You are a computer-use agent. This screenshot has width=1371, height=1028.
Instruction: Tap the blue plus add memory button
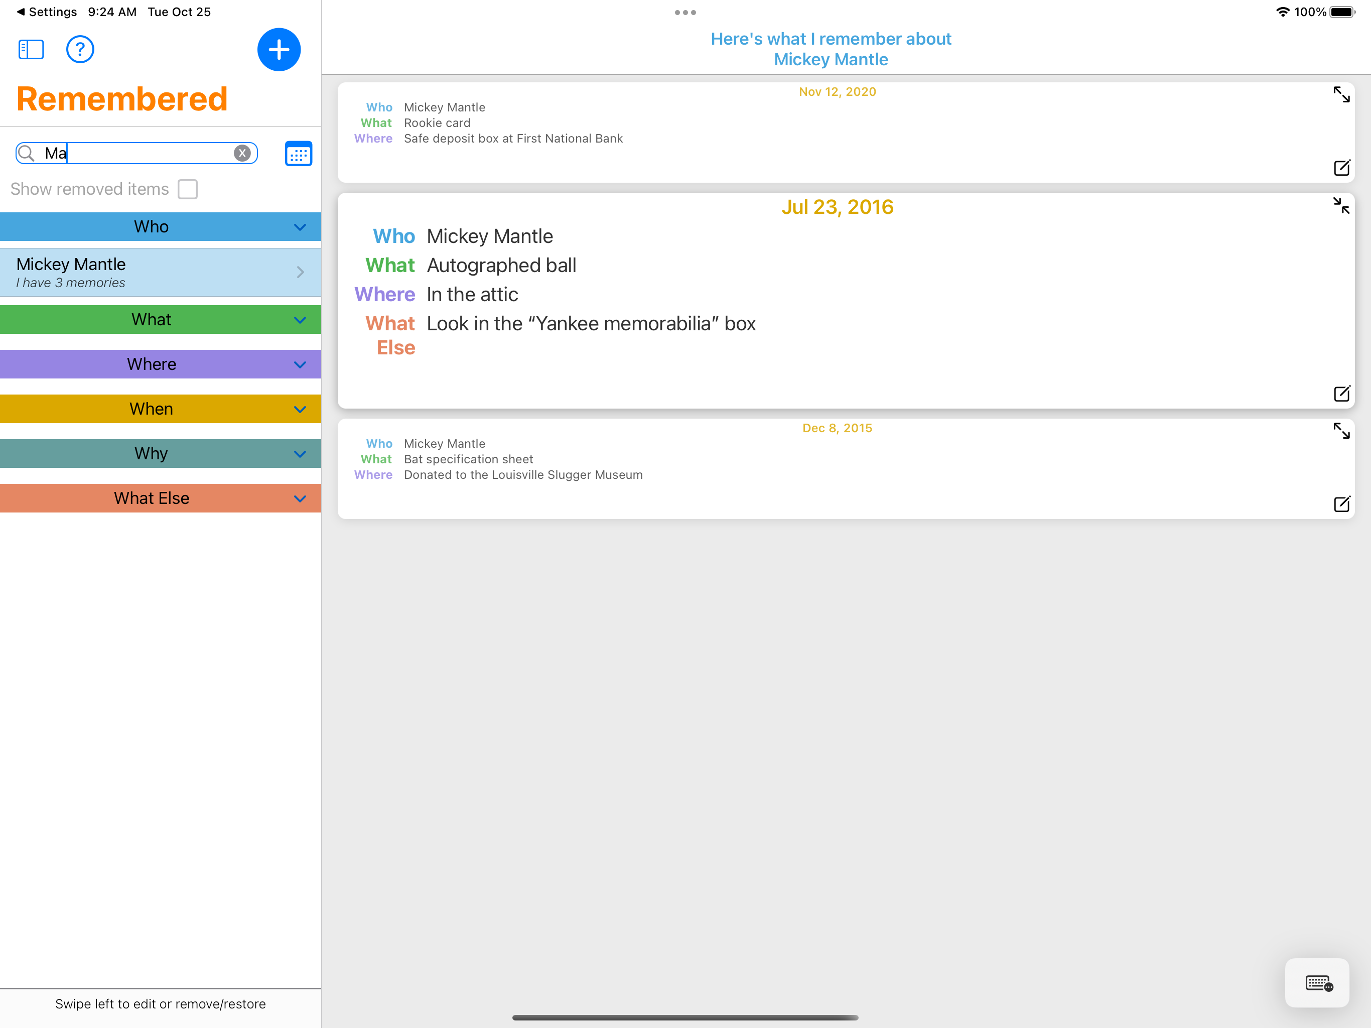pos(279,50)
